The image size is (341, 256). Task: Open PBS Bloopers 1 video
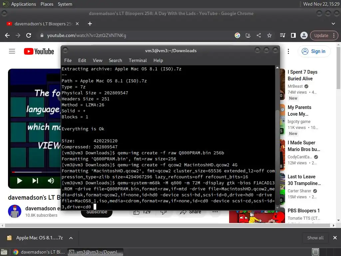(304, 211)
